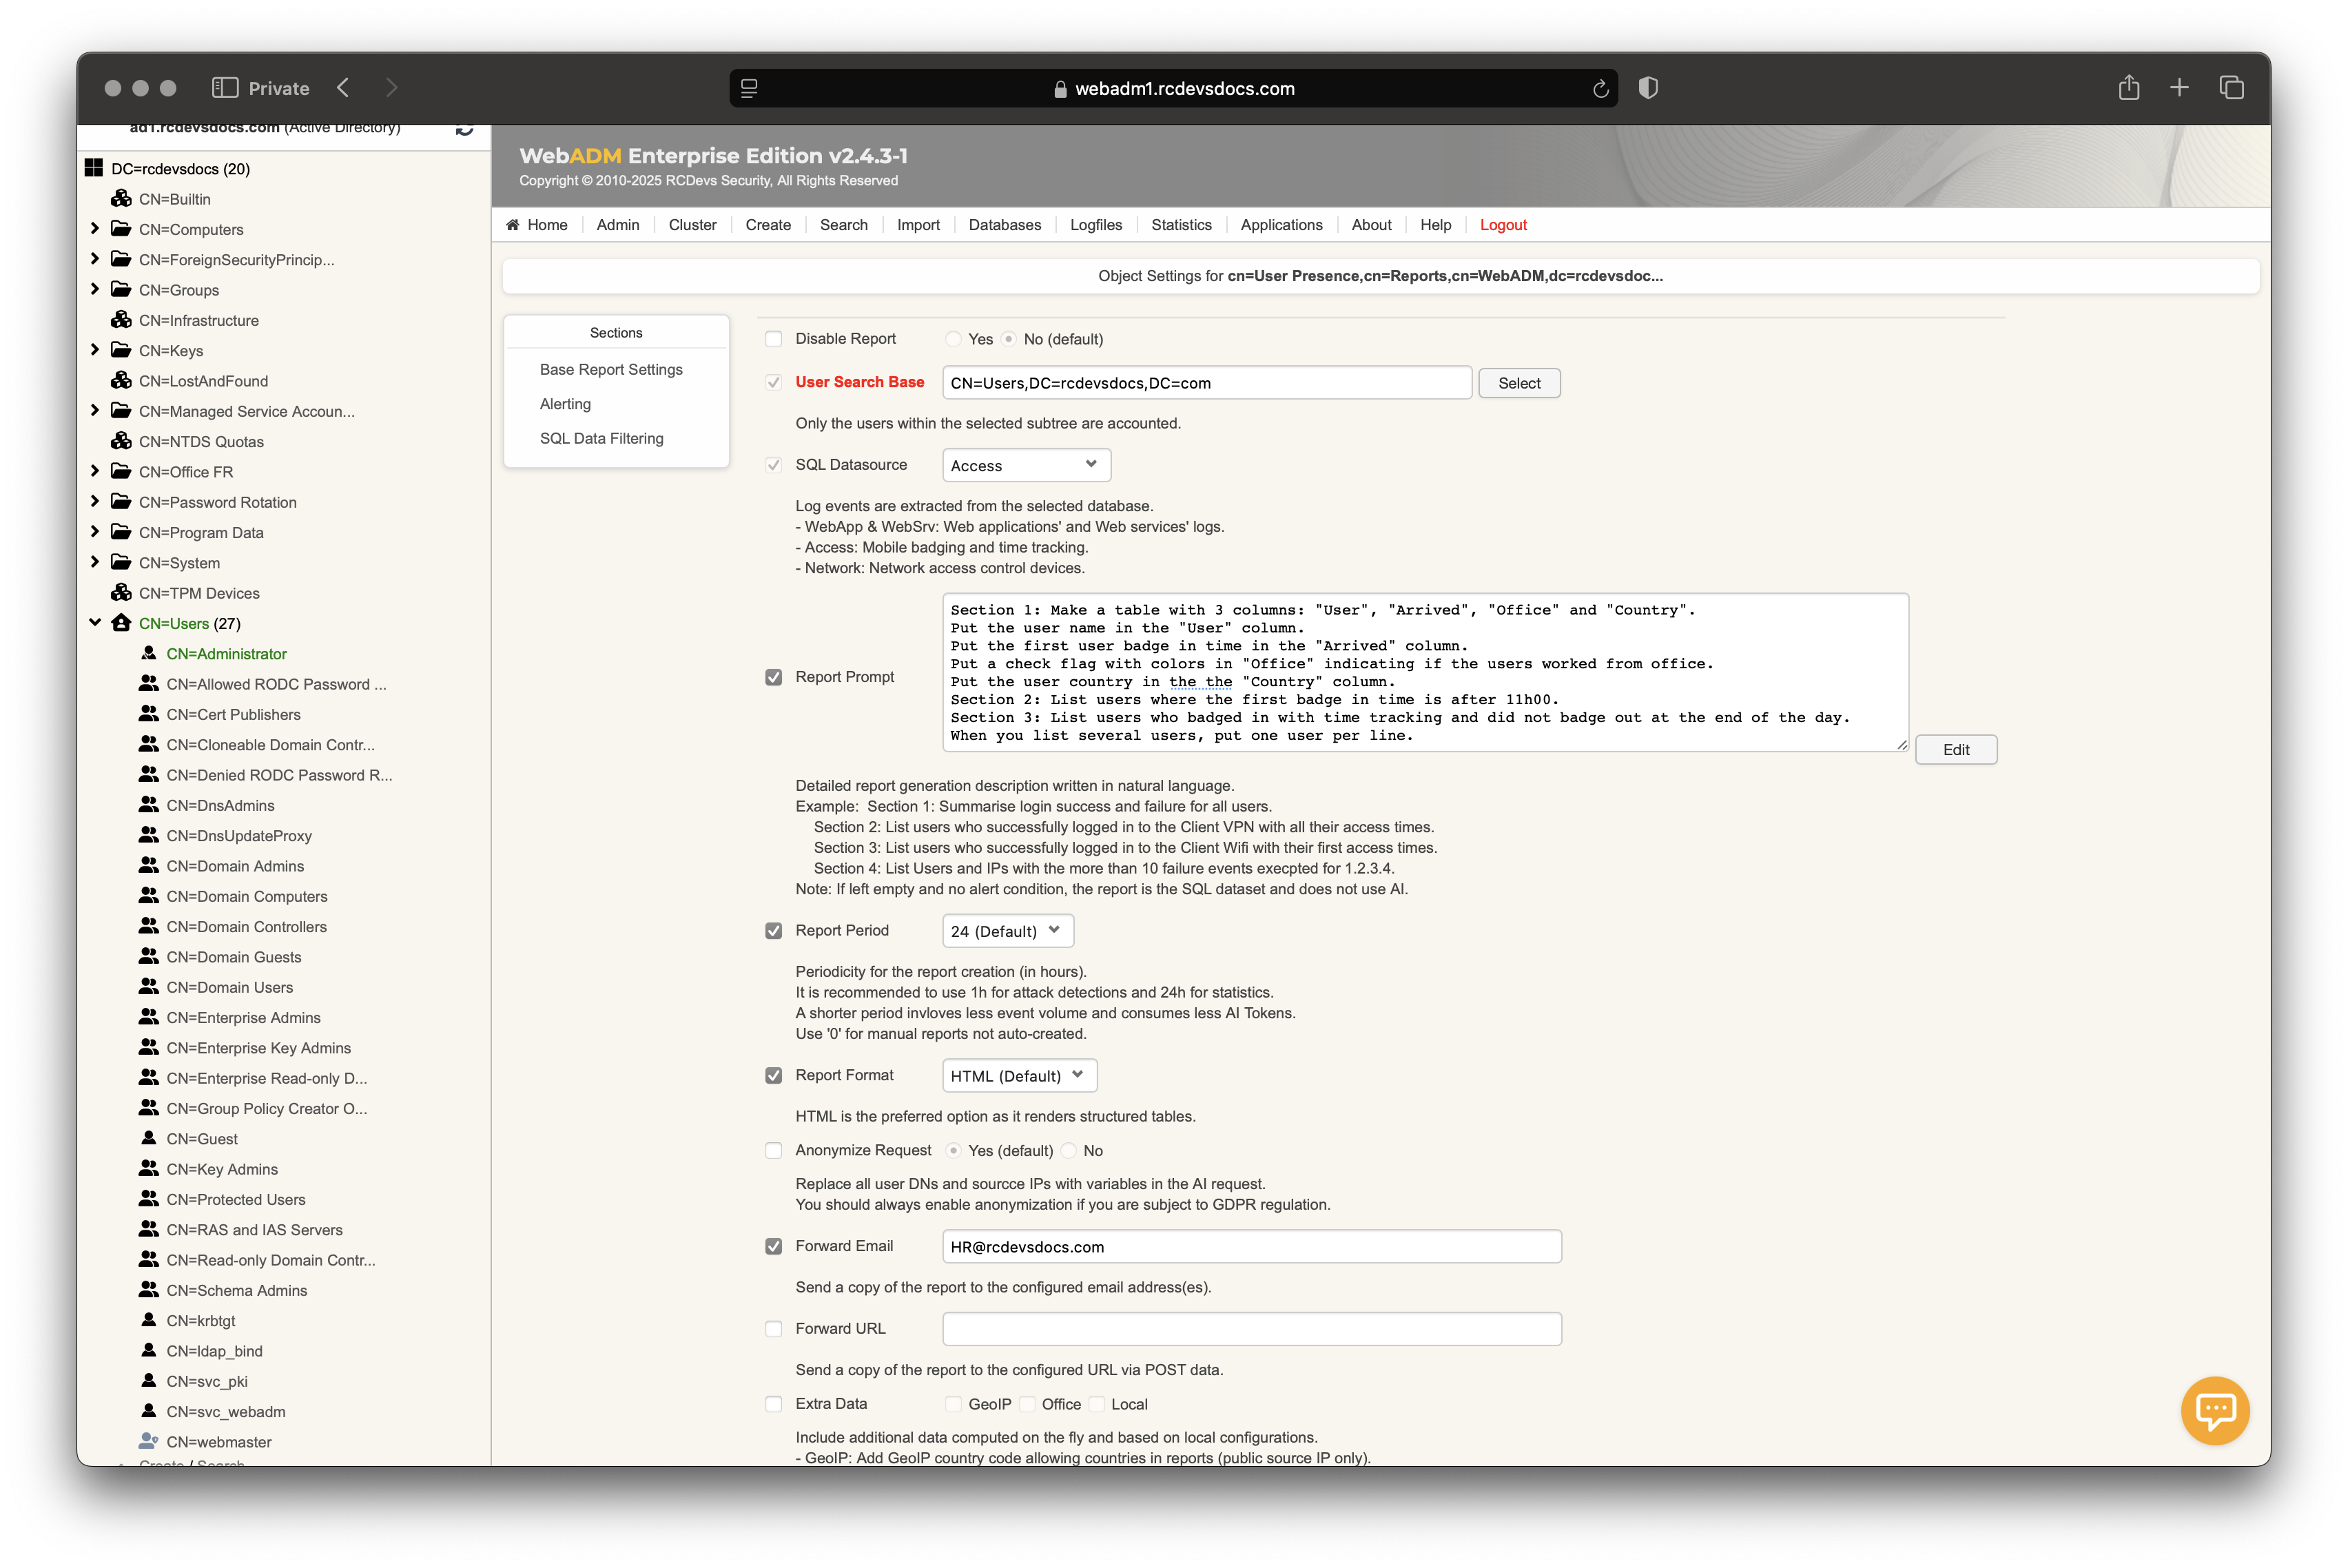The width and height of the screenshot is (2348, 1568).
Task: Click the CN=Users open container icon
Action: click(121, 622)
